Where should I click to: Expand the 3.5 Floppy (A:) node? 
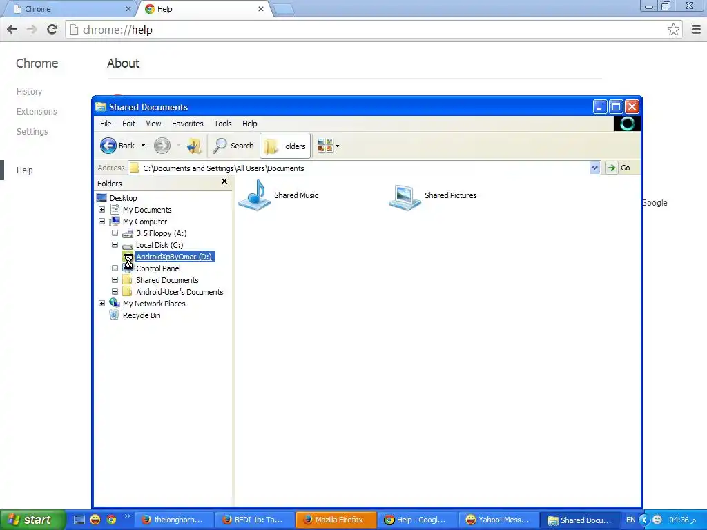tap(115, 233)
